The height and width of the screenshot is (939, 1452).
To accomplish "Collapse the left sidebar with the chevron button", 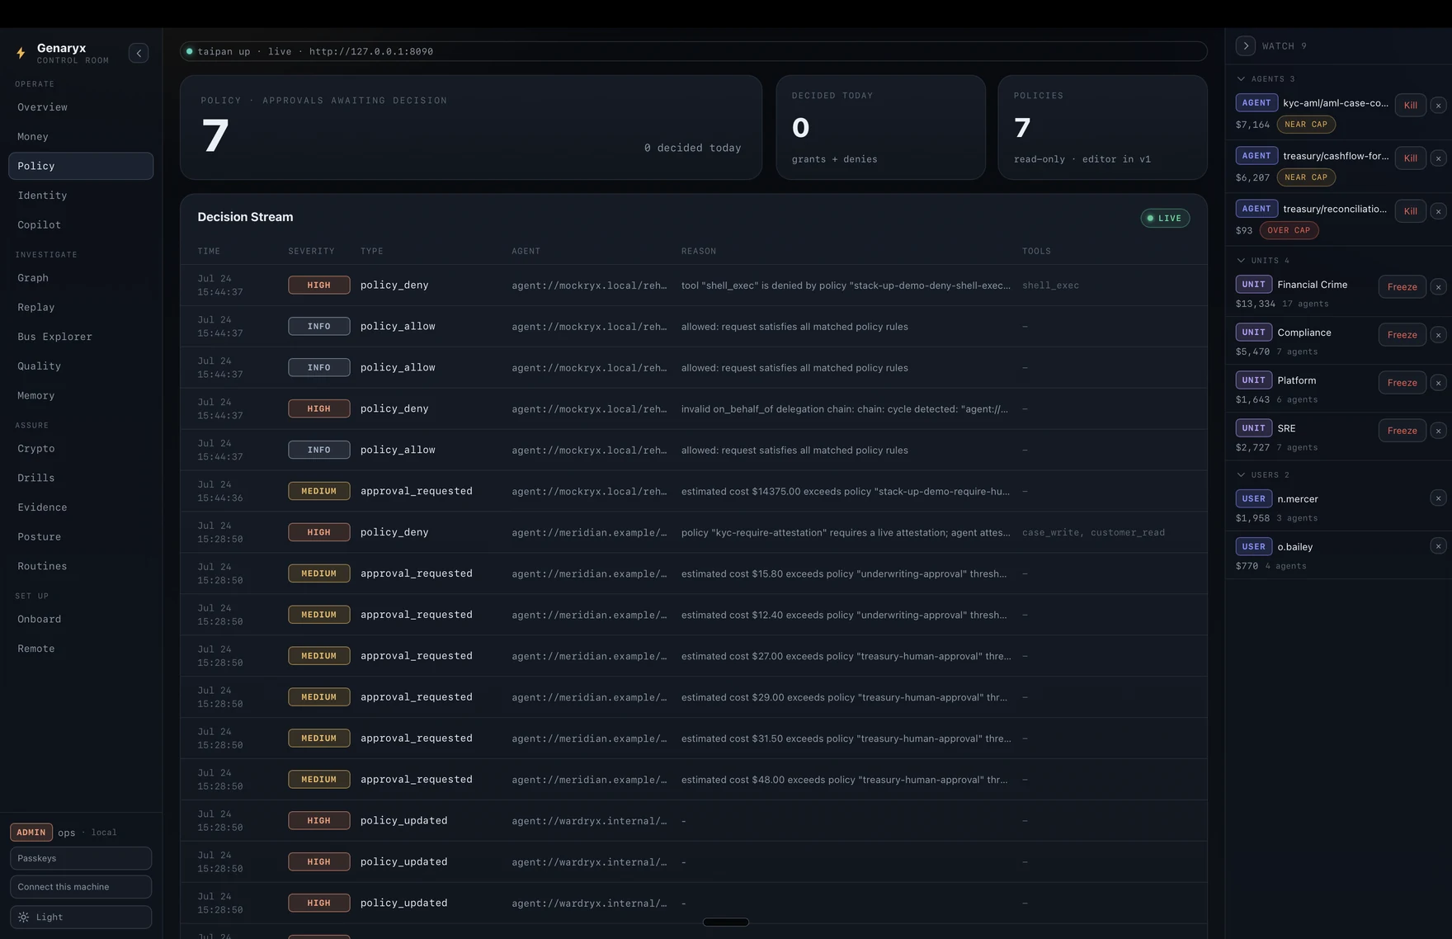I will pyautogui.click(x=139, y=53).
